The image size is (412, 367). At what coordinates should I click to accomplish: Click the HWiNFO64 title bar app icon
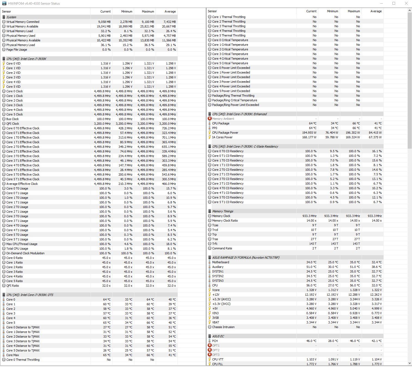coord(4,4)
